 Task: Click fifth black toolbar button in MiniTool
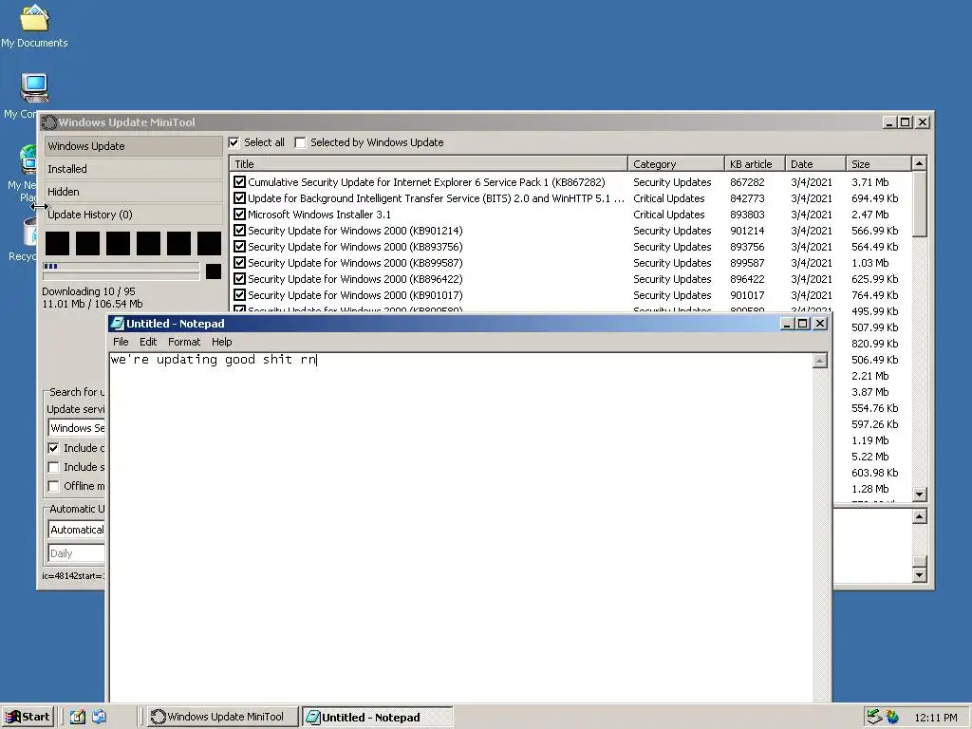[178, 244]
